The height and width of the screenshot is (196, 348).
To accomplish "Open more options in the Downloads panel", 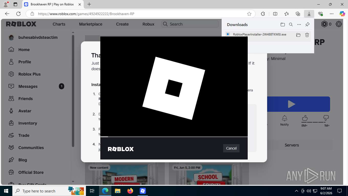I will coord(299,24).
